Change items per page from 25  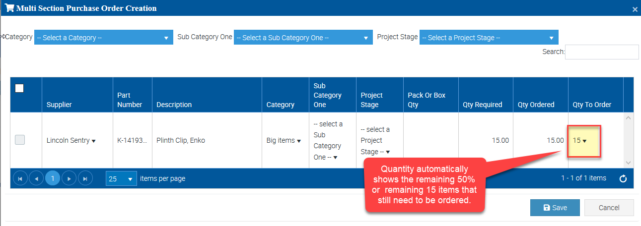click(x=121, y=179)
